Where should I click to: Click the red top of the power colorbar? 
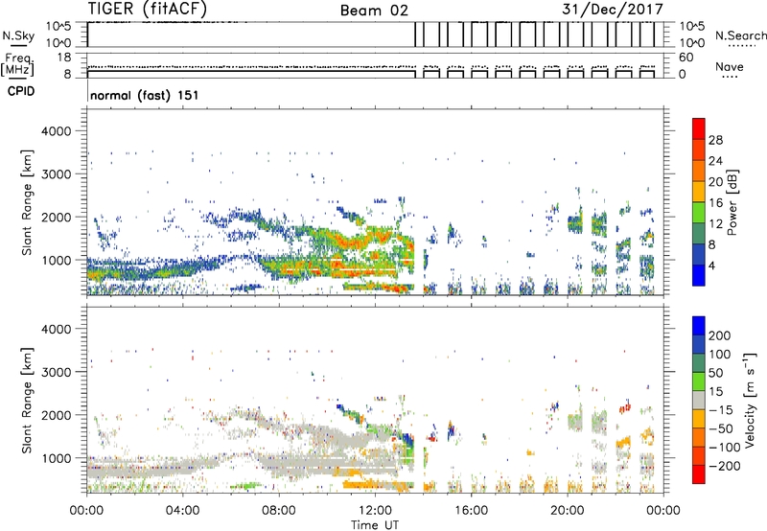click(x=699, y=128)
